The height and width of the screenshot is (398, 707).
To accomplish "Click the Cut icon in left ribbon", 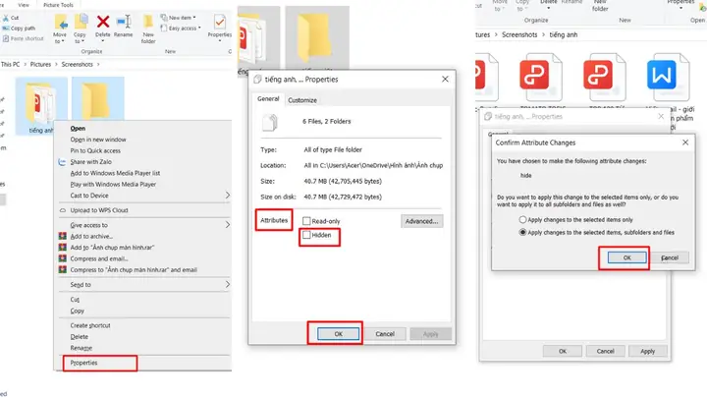I will point(6,18).
